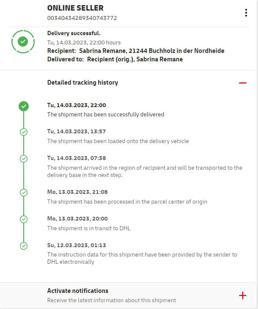258x309 pixels.
Task: Click the Detailed tracking history heading
Action: click(82, 83)
